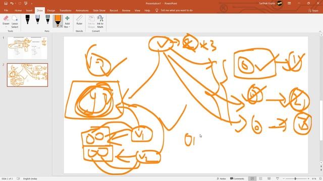Customize the Quick Access Toolbar dropdown

tap(31, 4)
